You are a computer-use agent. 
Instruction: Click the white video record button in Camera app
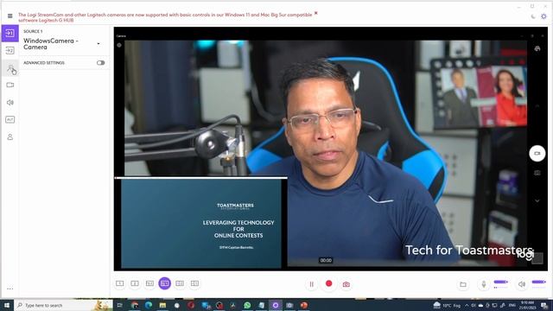pos(537,154)
